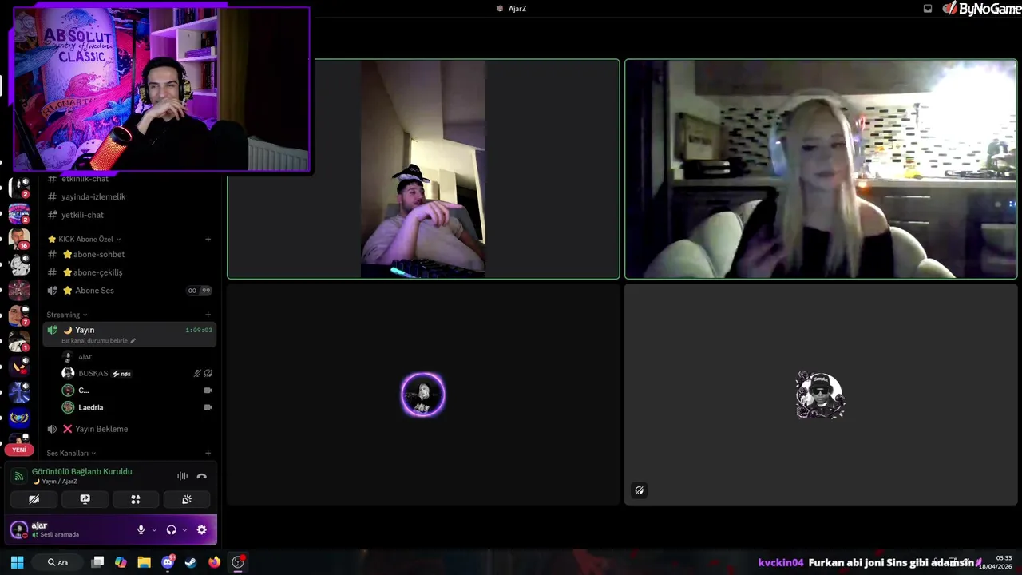Collapse the KICK Abone Özel category
This screenshot has height=575, width=1022.
coord(84,239)
